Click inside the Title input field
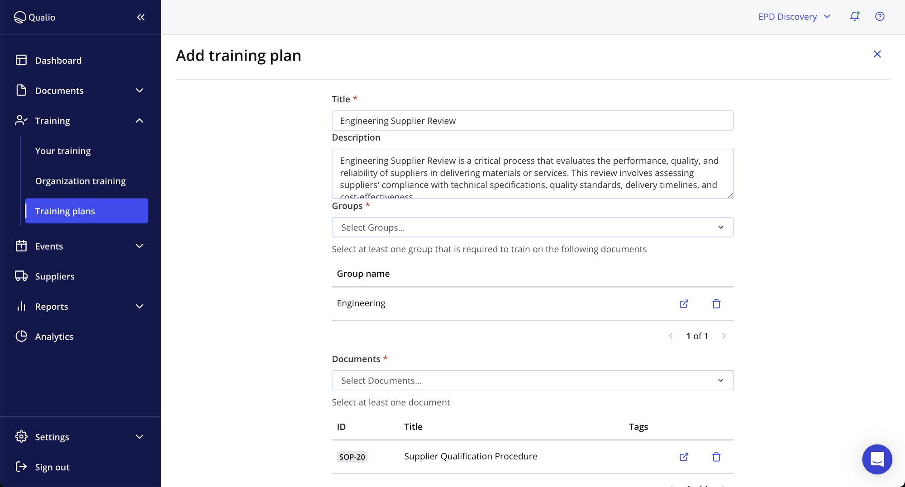 click(x=533, y=120)
